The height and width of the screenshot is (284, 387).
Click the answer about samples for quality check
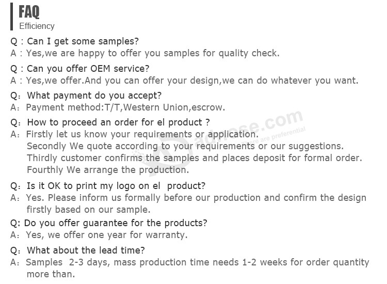145,53
